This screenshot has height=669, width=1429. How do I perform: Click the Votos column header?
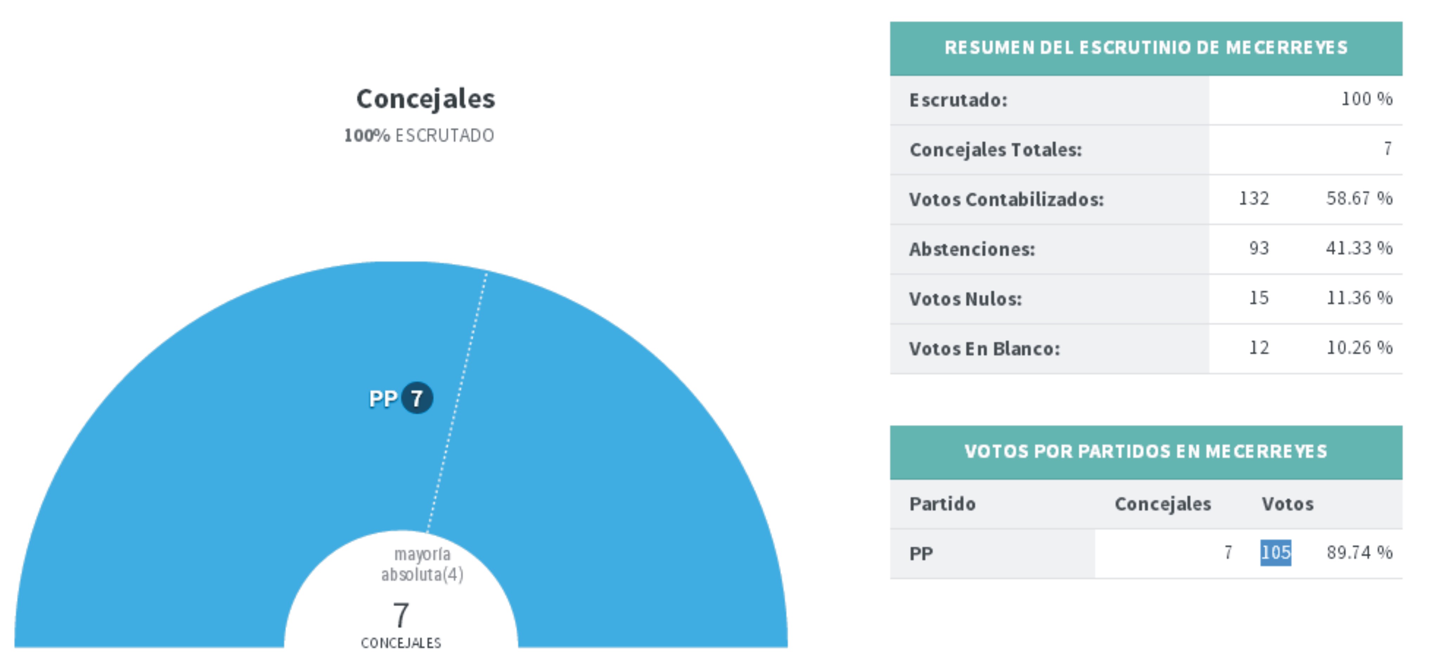coord(1287,504)
